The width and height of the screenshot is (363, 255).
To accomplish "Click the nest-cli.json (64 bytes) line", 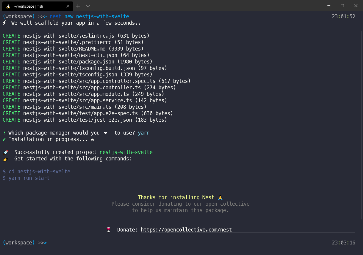I will point(76,55).
